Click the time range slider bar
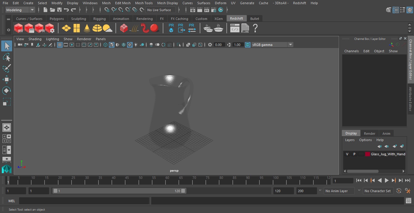Screen dimensions: 414x213 [119, 191]
